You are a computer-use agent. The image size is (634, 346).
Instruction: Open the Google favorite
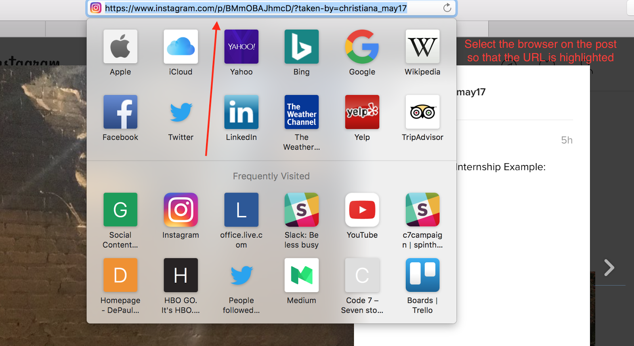(362, 47)
